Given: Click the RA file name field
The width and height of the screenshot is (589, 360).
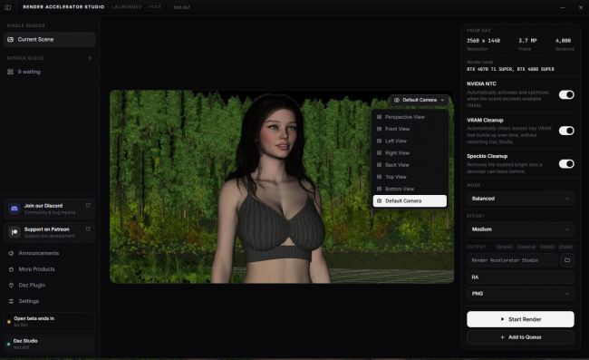Looking at the screenshot, I should pyautogui.click(x=520, y=277).
